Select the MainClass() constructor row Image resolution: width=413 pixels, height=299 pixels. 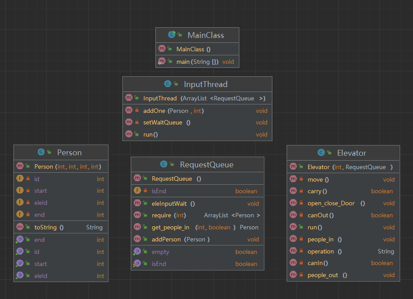pos(197,49)
